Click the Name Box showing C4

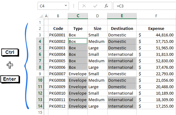point(53,6)
